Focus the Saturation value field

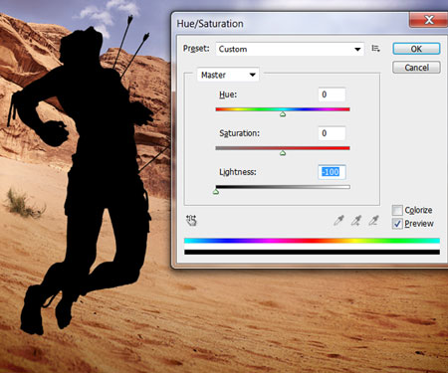[332, 133]
